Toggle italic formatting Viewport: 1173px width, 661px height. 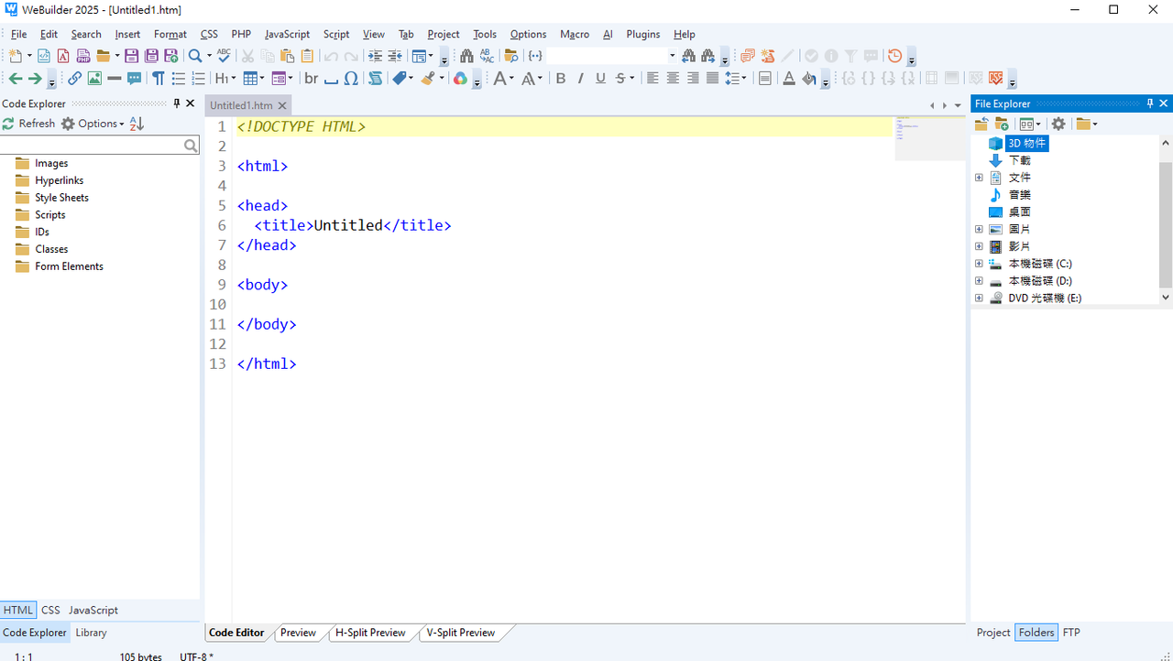pyautogui.click(x=581, y=79)
